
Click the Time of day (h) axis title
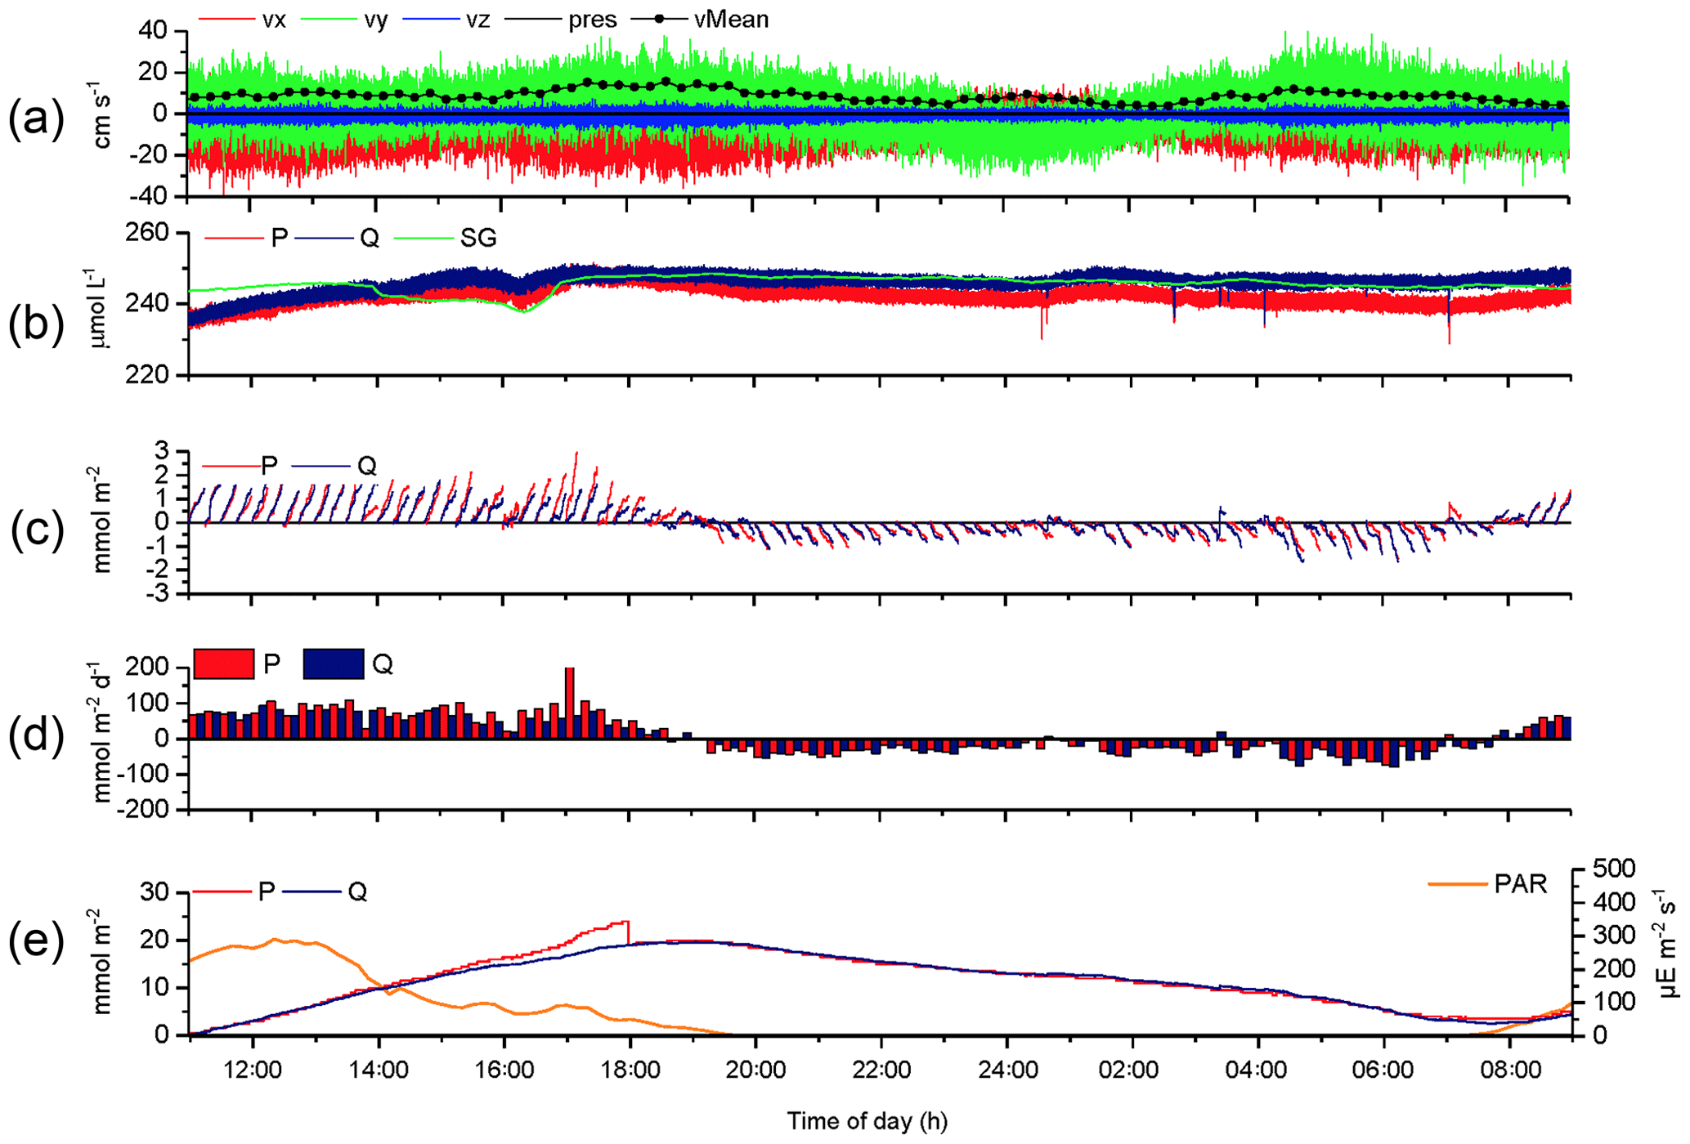pos(867,1121)
